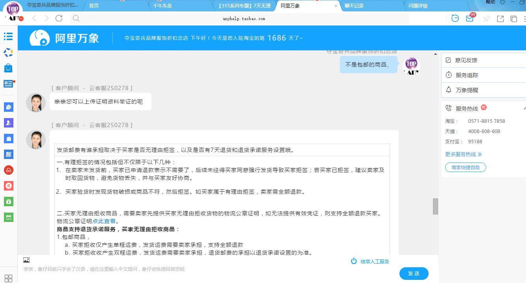Image resolution: width=526 pixels, height=283 pixels.
Task: Switch to the 首页 tab
Action: 94,6
